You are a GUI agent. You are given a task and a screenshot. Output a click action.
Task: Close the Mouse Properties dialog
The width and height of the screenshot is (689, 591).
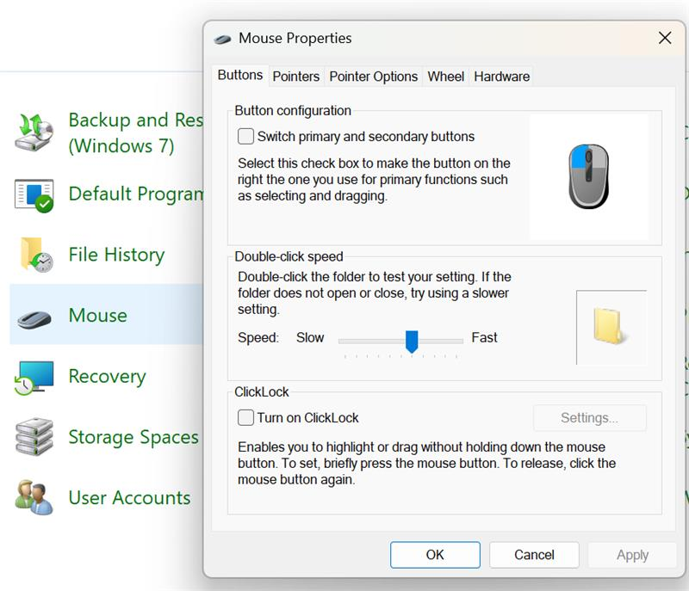tap(665, 38)
